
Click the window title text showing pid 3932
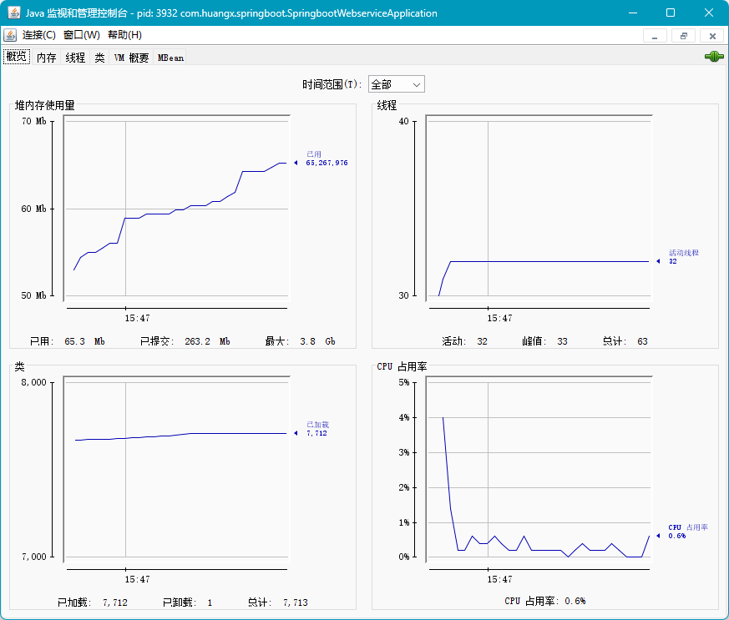coord(231,13)
